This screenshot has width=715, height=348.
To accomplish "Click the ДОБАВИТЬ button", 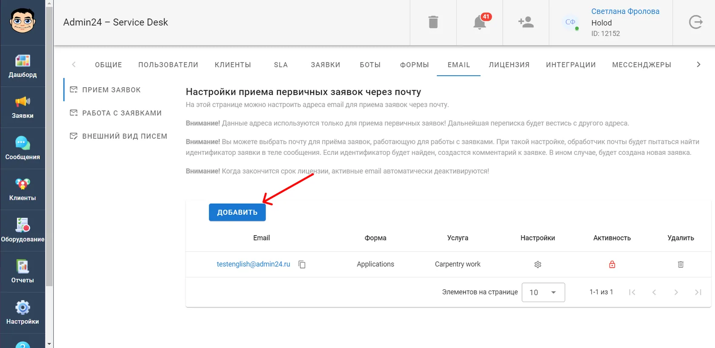I will click(x=237, y=212).
